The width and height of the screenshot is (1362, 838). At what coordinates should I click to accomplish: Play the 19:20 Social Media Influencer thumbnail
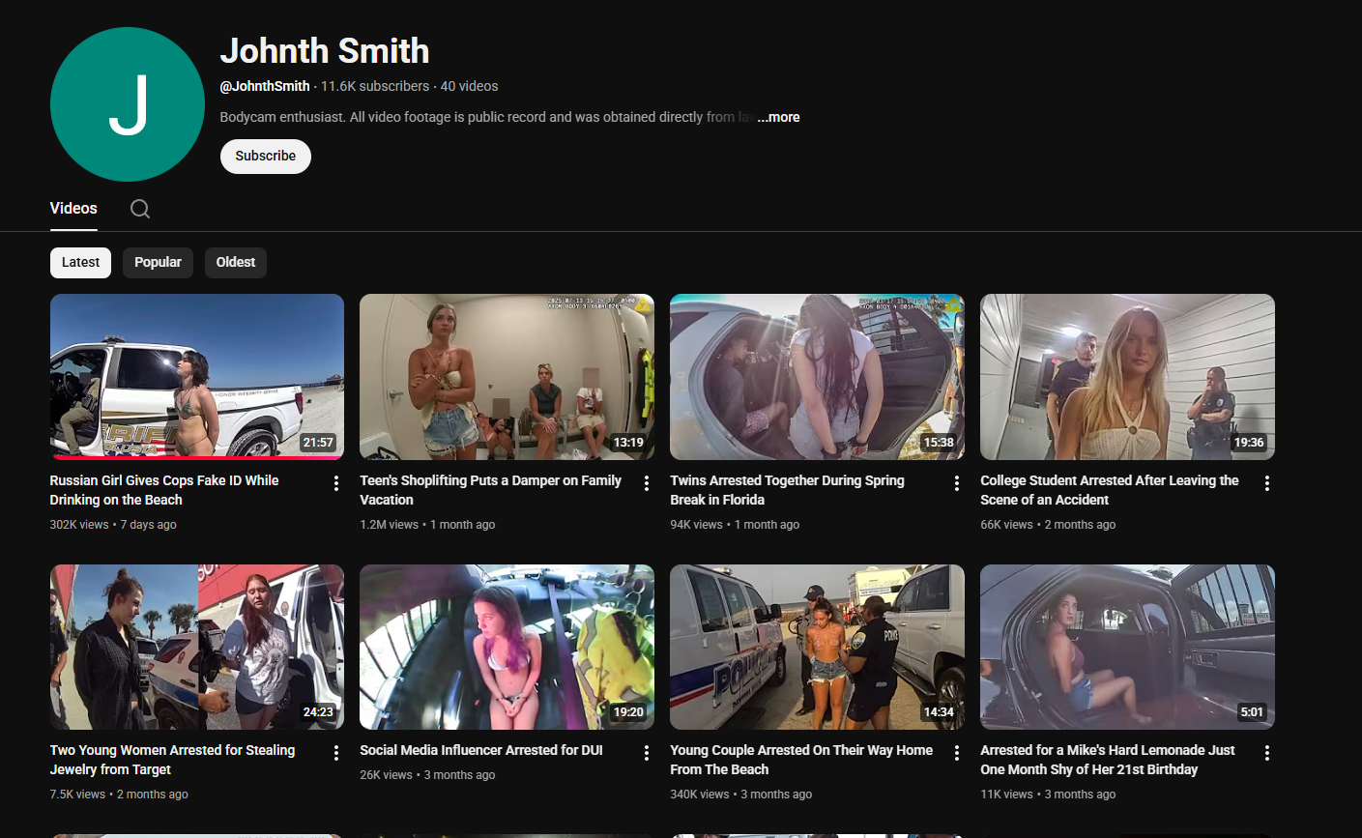507,647
